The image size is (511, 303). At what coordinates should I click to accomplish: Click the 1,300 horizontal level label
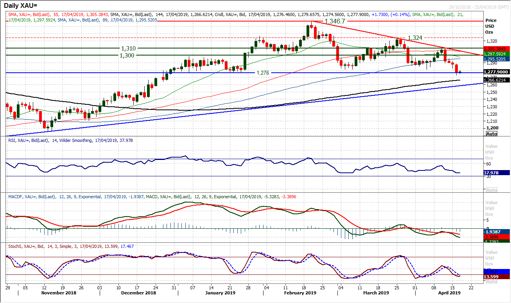127,56
